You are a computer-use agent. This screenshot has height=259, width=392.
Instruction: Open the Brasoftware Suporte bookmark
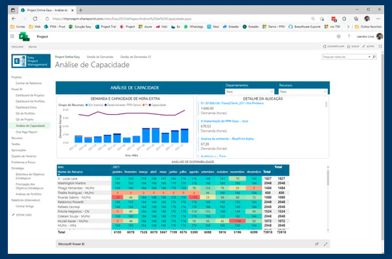pos(304,27)
